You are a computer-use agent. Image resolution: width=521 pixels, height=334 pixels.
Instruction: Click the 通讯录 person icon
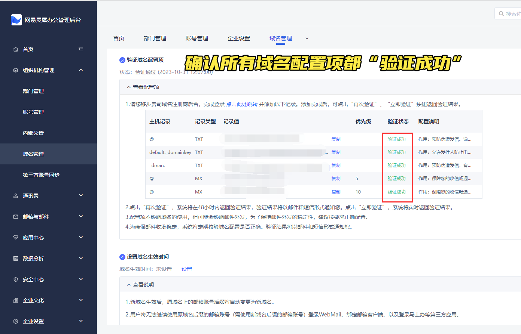point(16,196)
